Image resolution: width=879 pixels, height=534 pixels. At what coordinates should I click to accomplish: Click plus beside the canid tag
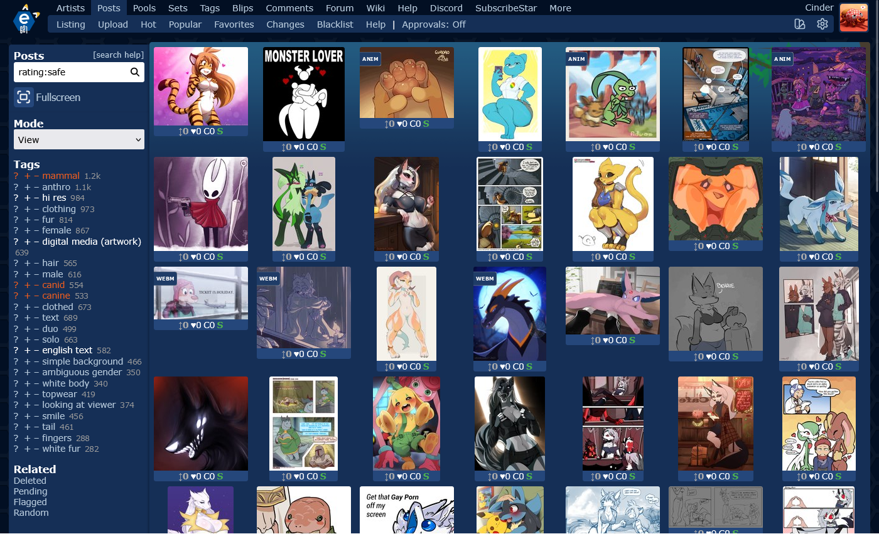coord(27,285)
